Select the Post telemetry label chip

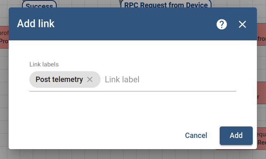[59, 79]
